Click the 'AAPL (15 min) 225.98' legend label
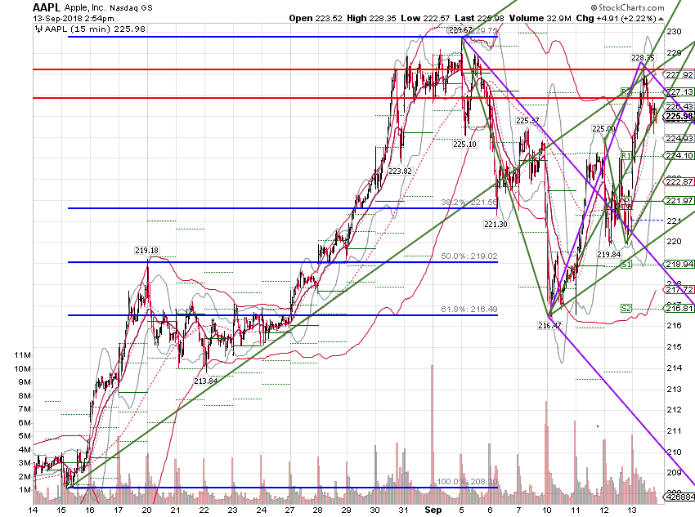 tap(96, 29)
